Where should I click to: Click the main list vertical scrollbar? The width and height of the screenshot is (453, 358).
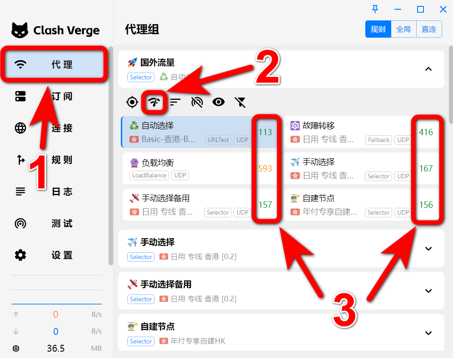[451, 85]
